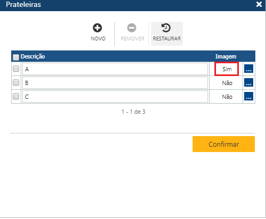Close the Prateleiras dialog
This screenshot has height=219, width=266.
click(x=259, y=4)
